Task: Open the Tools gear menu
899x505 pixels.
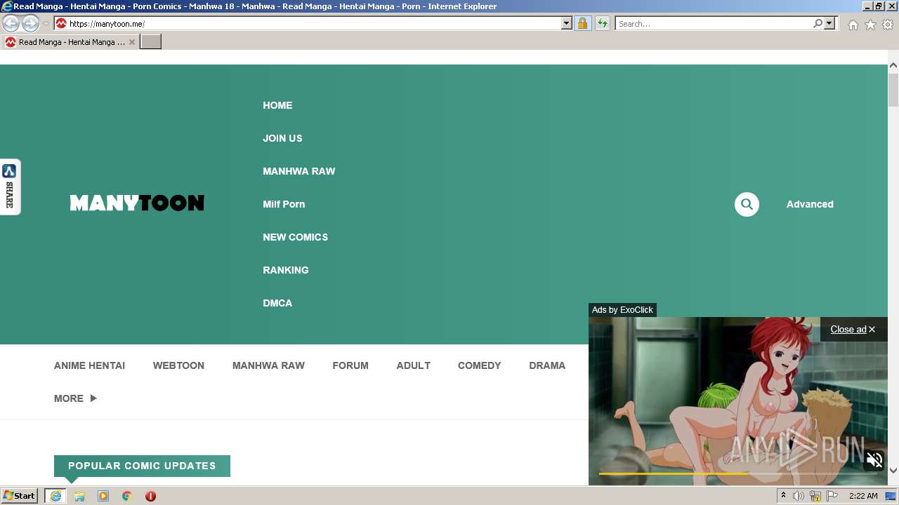Action: [x=888, y=25]
